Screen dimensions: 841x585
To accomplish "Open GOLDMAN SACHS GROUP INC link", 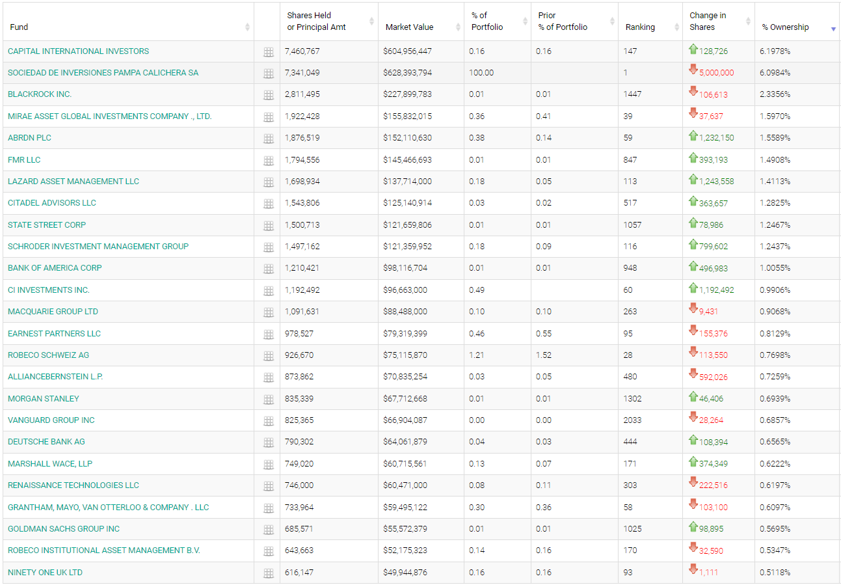I will pyautogui.click(x=64, y=529).
